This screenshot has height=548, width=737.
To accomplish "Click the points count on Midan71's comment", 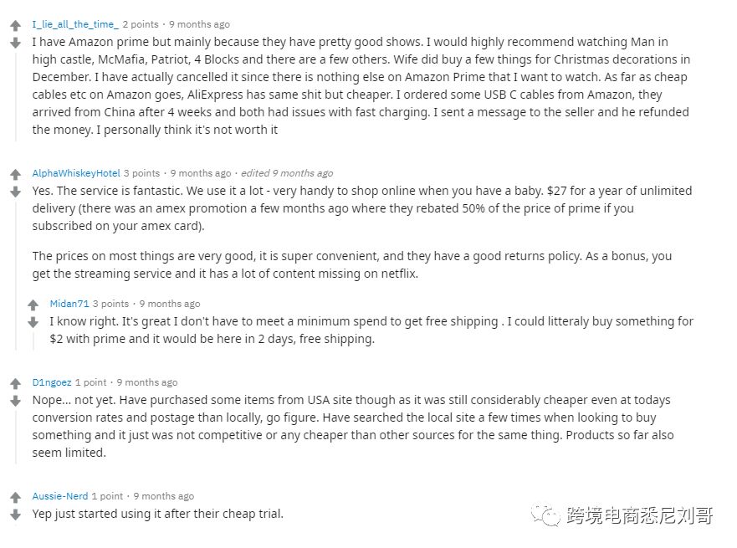I will point(112,303).
